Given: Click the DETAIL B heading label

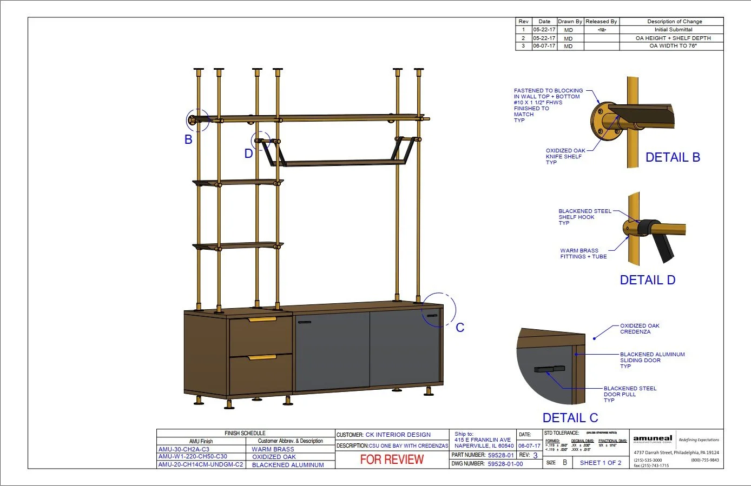Looking at the screenshot, I should [x=673, y=157].
